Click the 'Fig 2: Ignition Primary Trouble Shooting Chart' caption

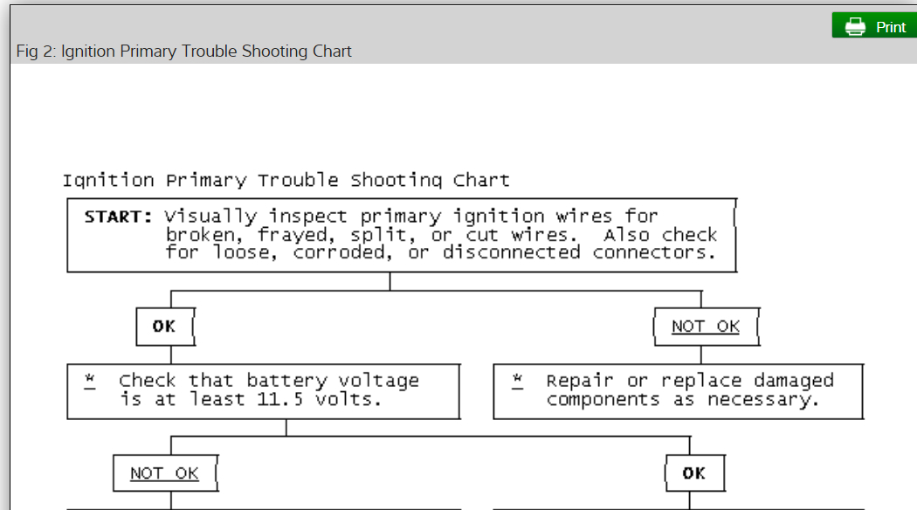click(183, 52)
